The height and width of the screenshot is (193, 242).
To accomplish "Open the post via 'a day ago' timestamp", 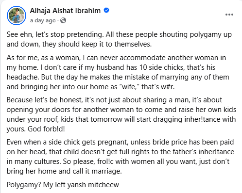I will (x=43, y=20).
